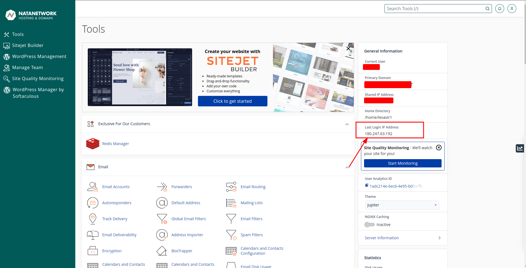This screenshot has height=268, width=526.
Task: Open the Track Delivery link
Action: tap(115, 219)
